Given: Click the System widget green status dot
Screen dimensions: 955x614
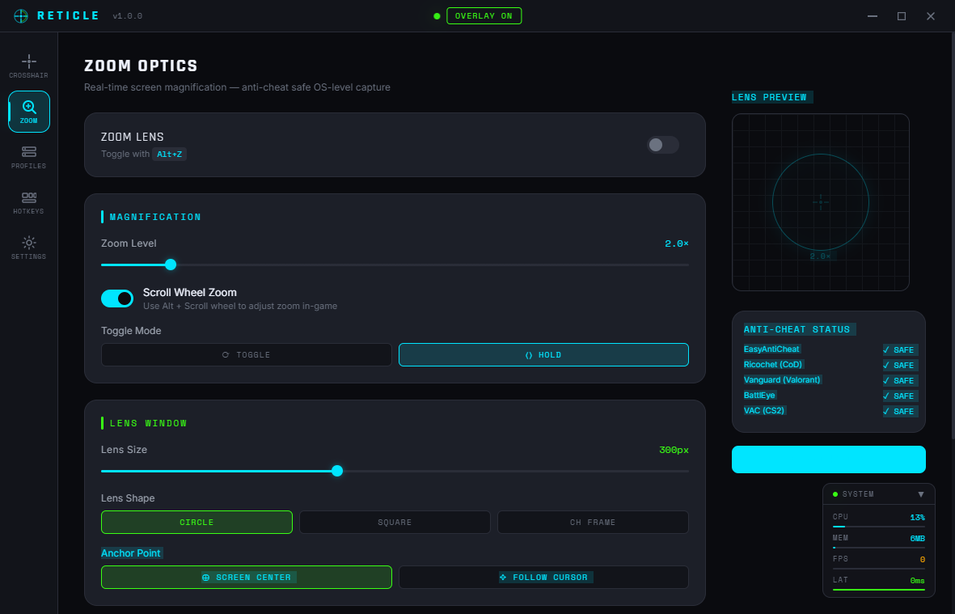Looking at the screenshot, I should [x=835, y=494].
